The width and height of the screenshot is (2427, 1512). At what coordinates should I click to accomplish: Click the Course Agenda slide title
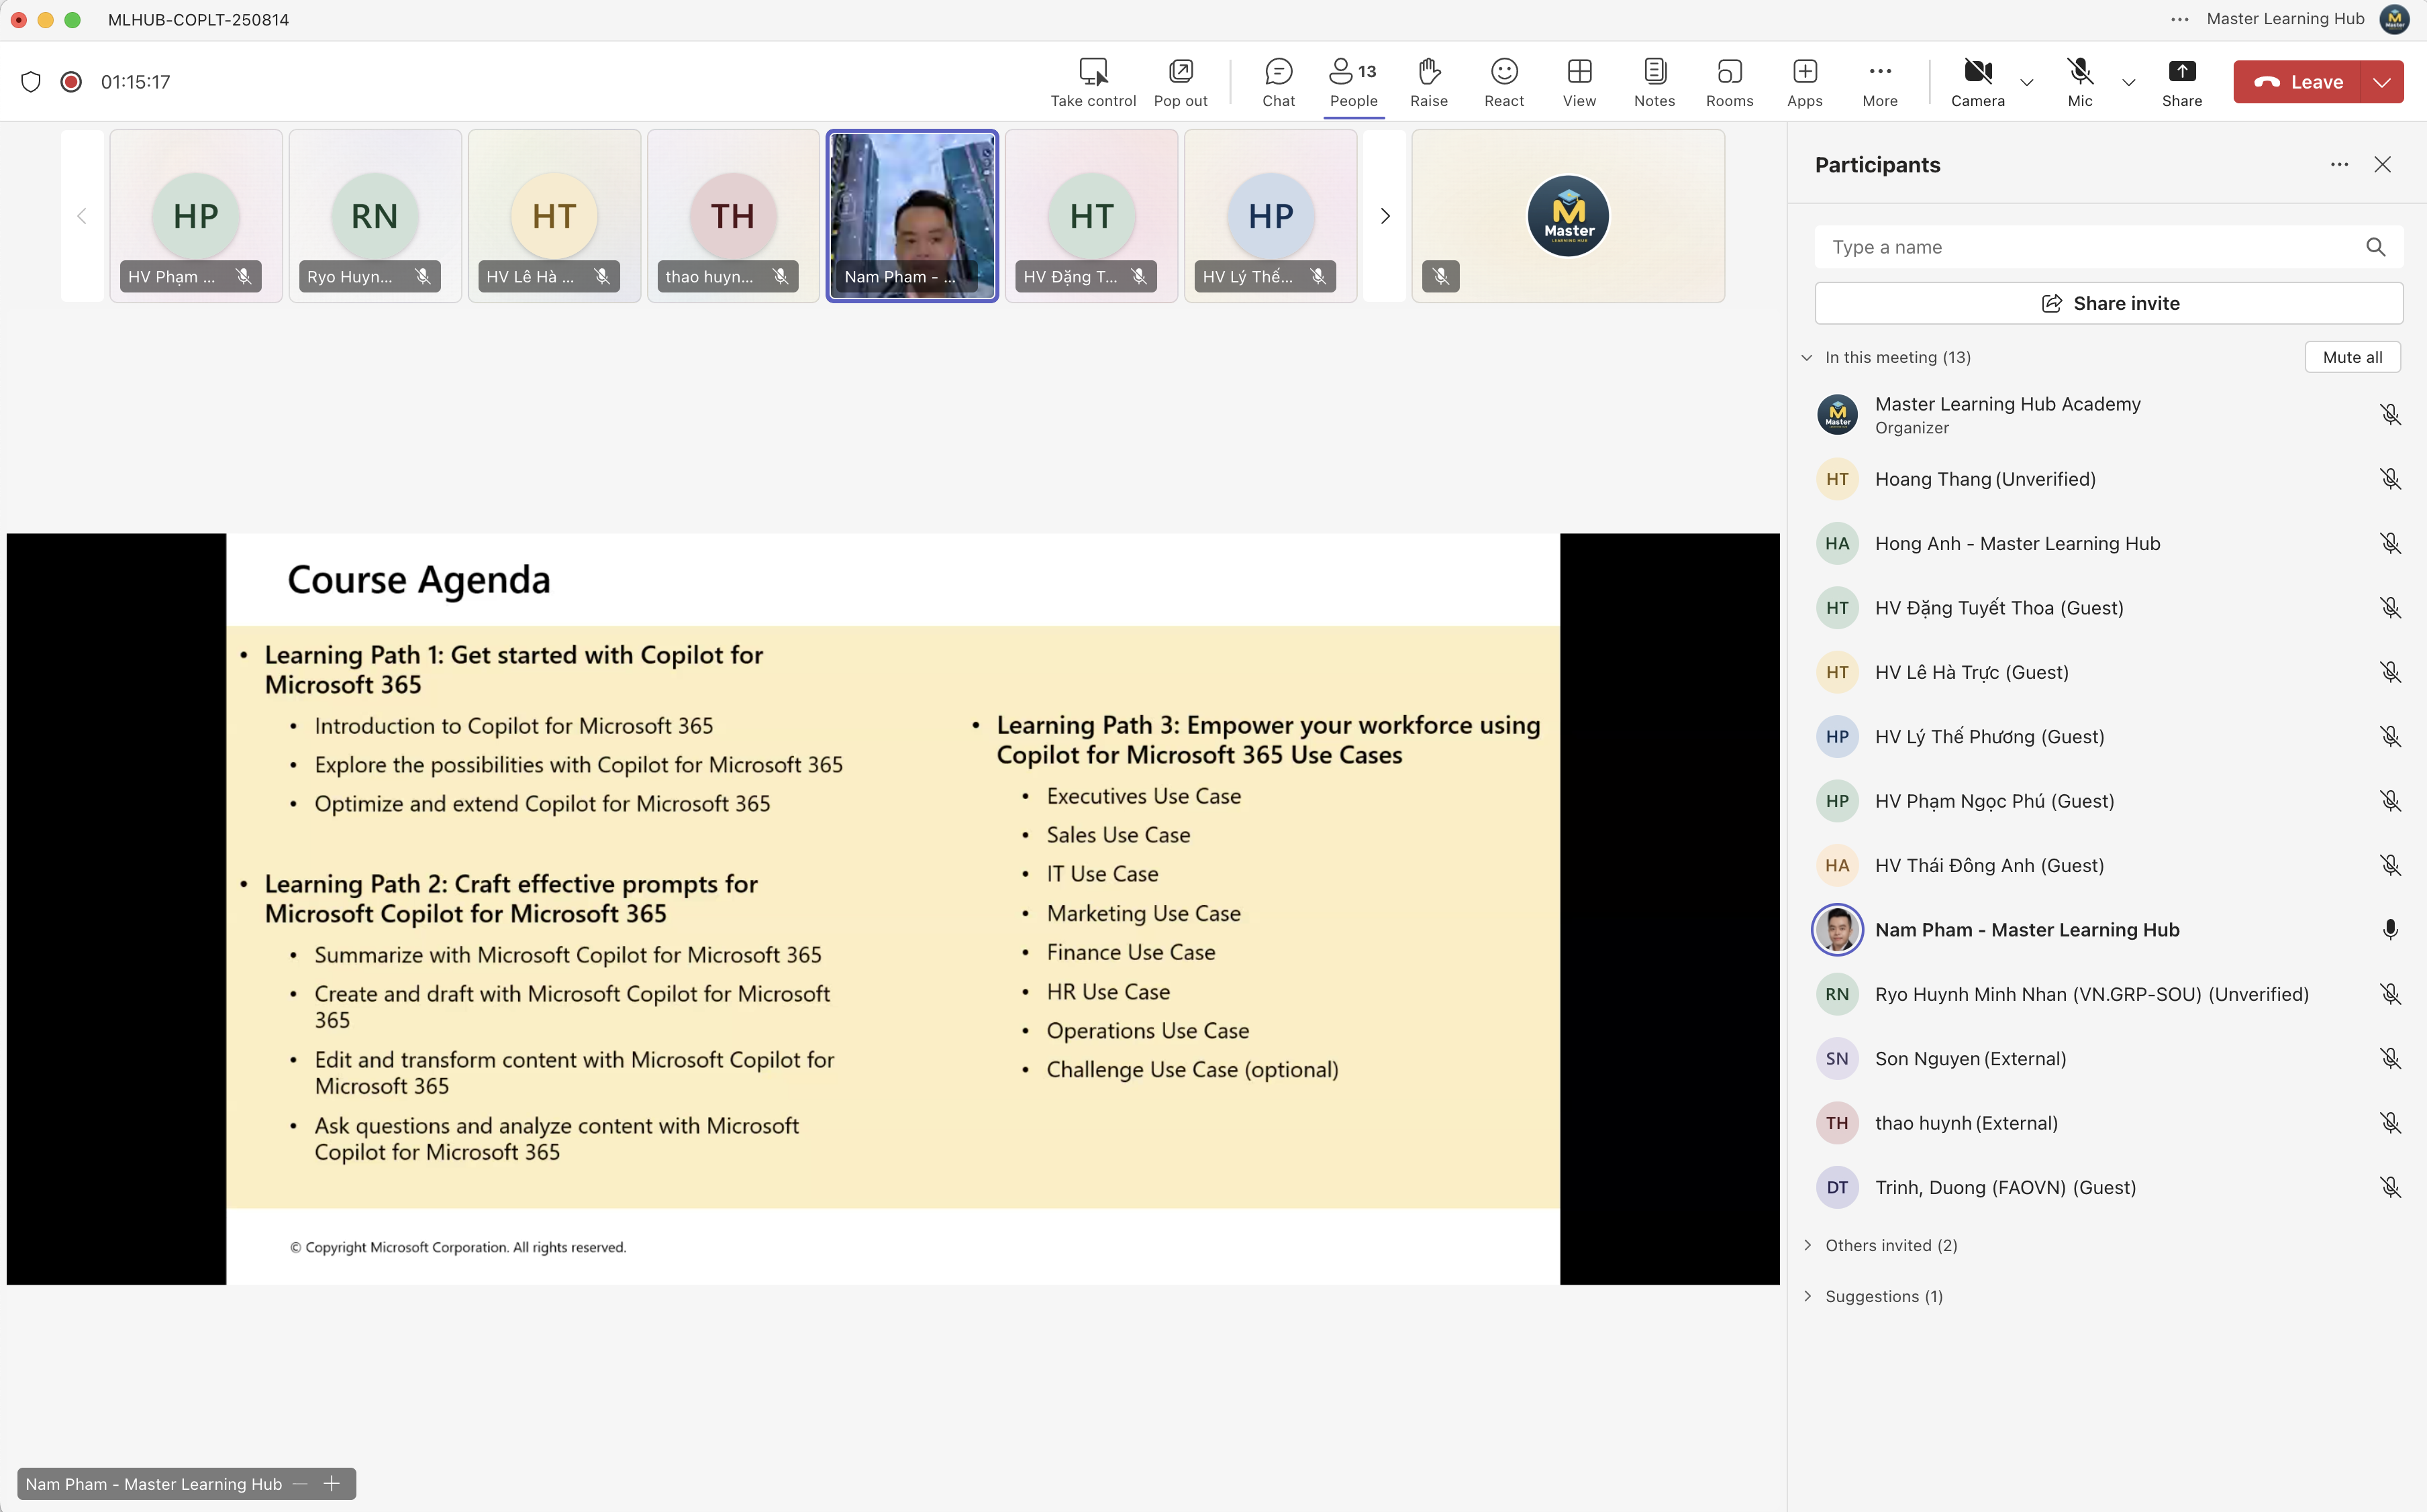tap(418, 580)
